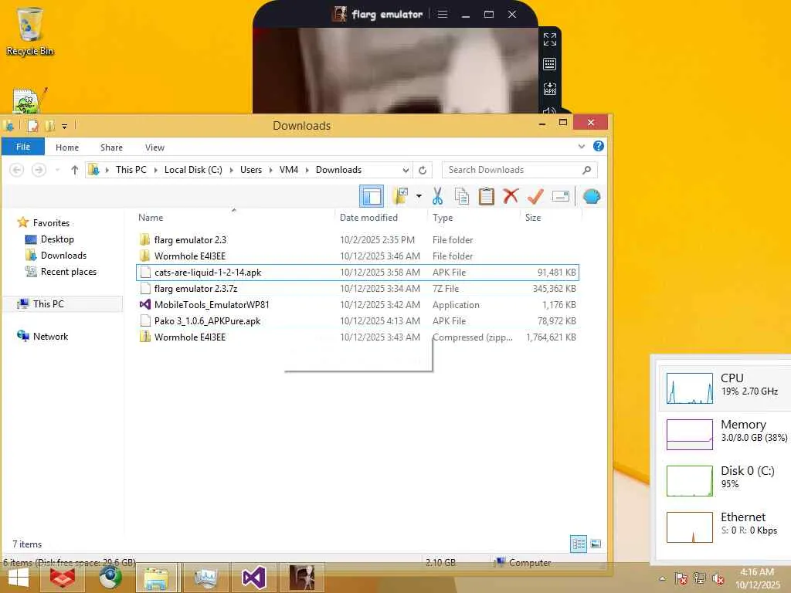
Task: Expand the VM4 breadcrumb arrow
Action: (x=307, y=170)
